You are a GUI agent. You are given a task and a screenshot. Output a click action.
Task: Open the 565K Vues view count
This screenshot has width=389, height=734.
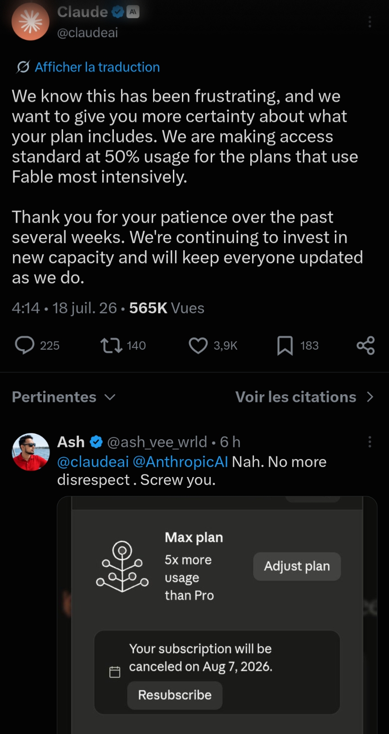(167, 308)
